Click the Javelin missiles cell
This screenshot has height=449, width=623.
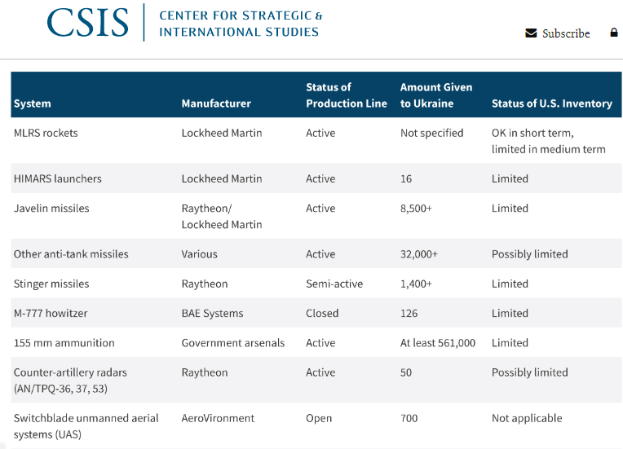(51, 208)
